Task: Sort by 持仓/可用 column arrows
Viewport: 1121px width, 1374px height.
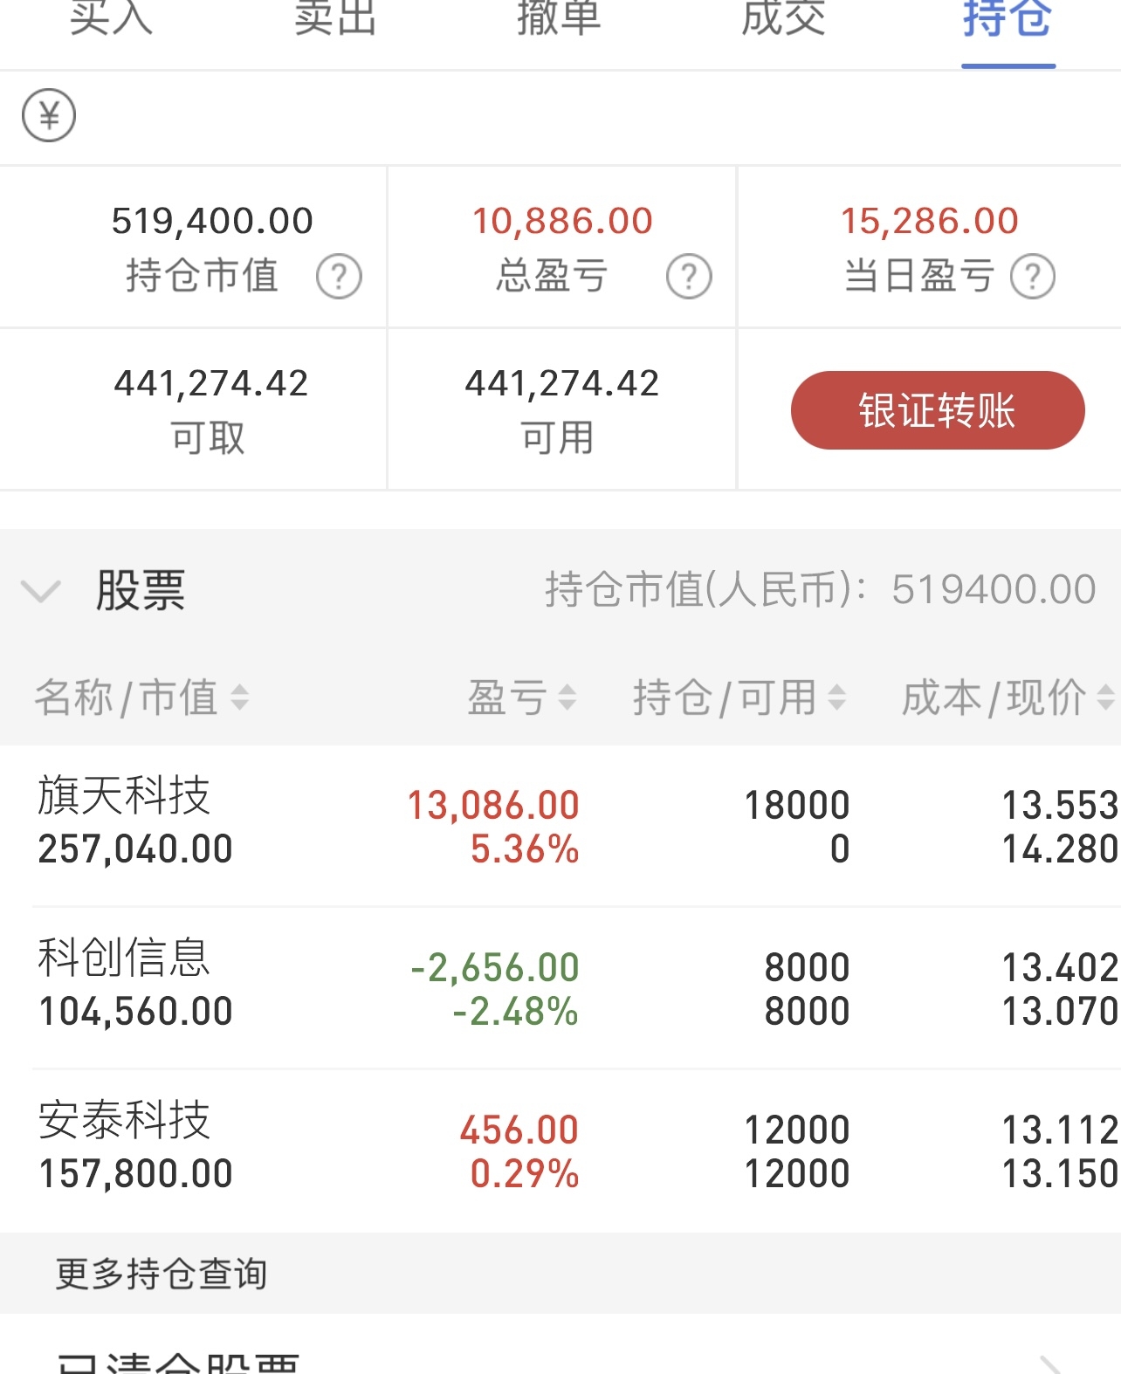Action: [x=836, y=697]
